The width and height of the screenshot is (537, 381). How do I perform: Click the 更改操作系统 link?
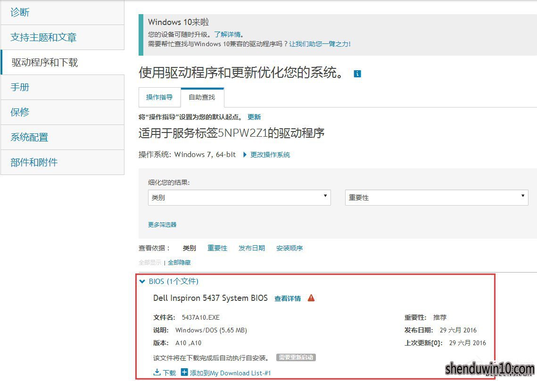(x=270, y=155)
